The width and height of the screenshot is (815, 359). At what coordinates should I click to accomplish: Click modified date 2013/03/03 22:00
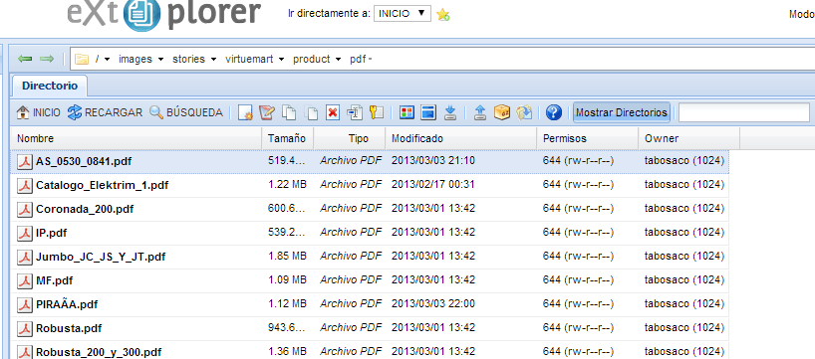point(433,303)
